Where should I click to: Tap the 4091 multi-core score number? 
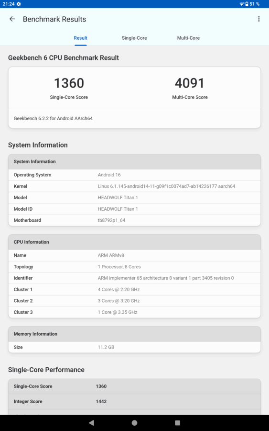[x=190, y=83]
